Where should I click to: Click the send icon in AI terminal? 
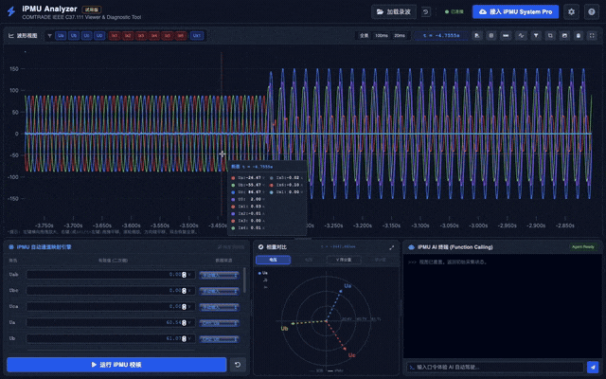593,367
